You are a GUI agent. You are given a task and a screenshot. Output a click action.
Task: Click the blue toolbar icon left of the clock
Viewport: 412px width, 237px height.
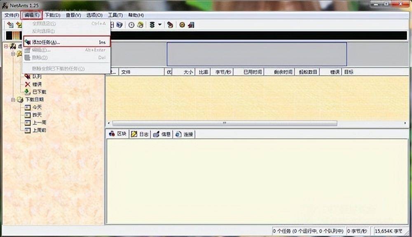119,25
